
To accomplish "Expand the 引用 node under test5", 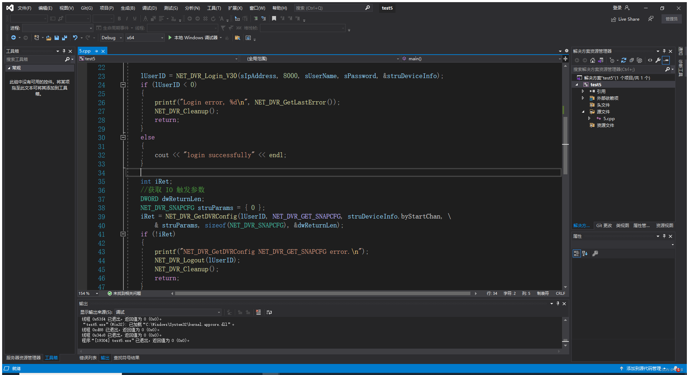I will 583,91.
